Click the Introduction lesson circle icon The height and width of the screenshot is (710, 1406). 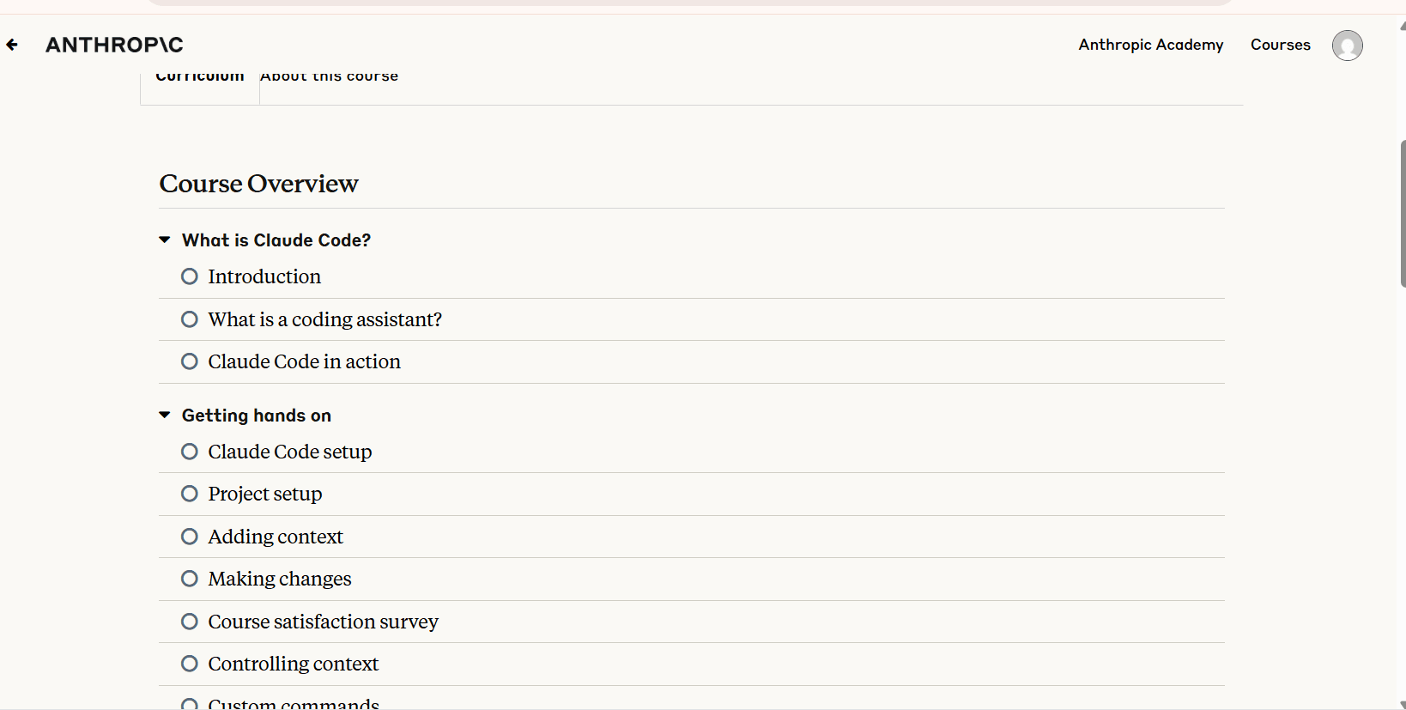point(190,276)
